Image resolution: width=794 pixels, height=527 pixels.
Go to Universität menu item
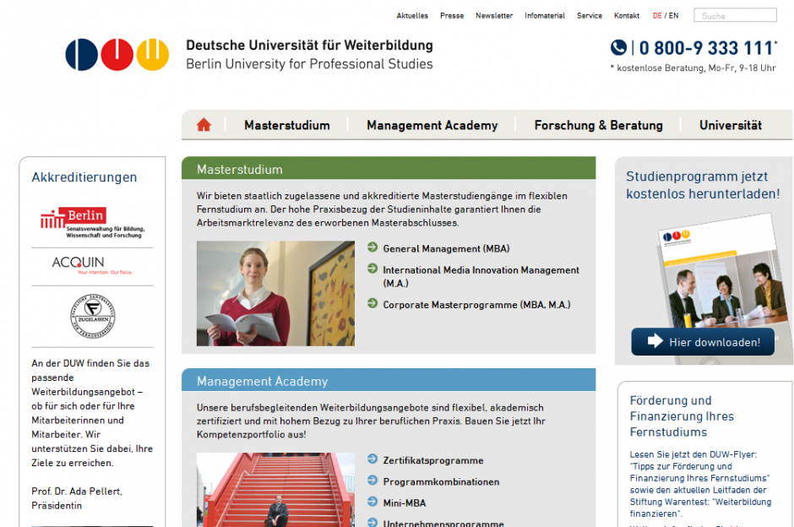pos(730,125)
